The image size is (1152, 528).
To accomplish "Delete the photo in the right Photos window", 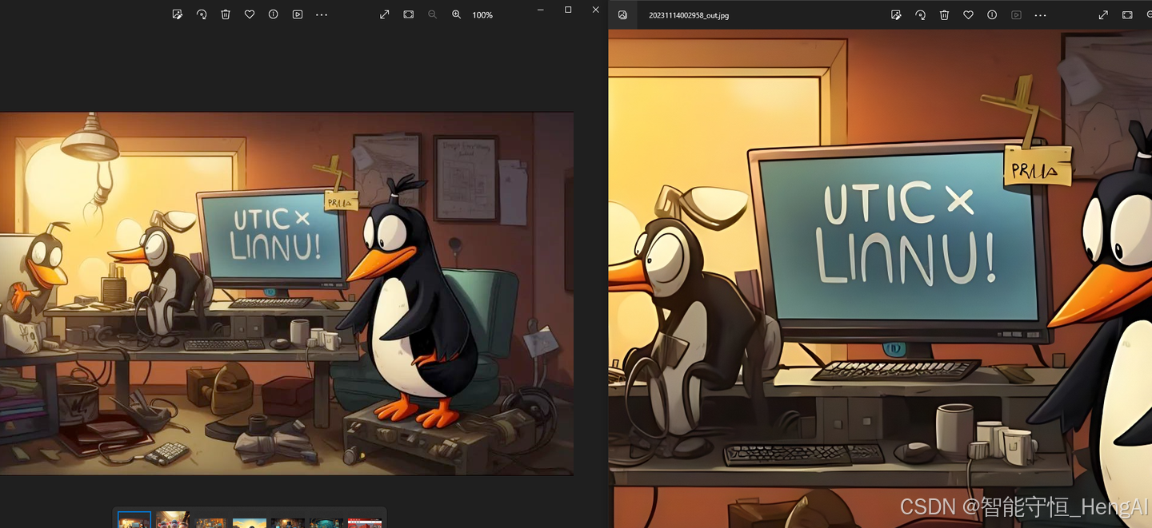I will point(945,14).
